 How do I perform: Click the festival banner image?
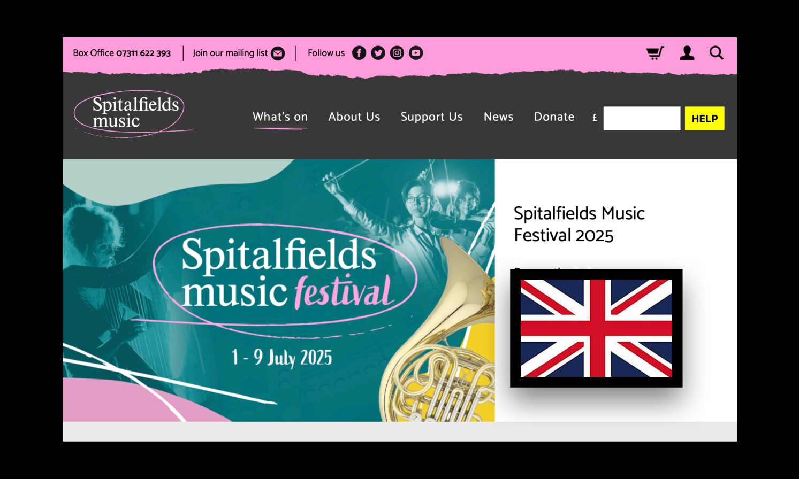coord(279,290)
